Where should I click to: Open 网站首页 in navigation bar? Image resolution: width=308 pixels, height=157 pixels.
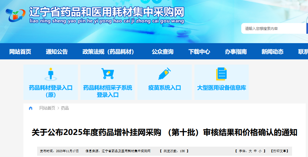pos(20,52)
